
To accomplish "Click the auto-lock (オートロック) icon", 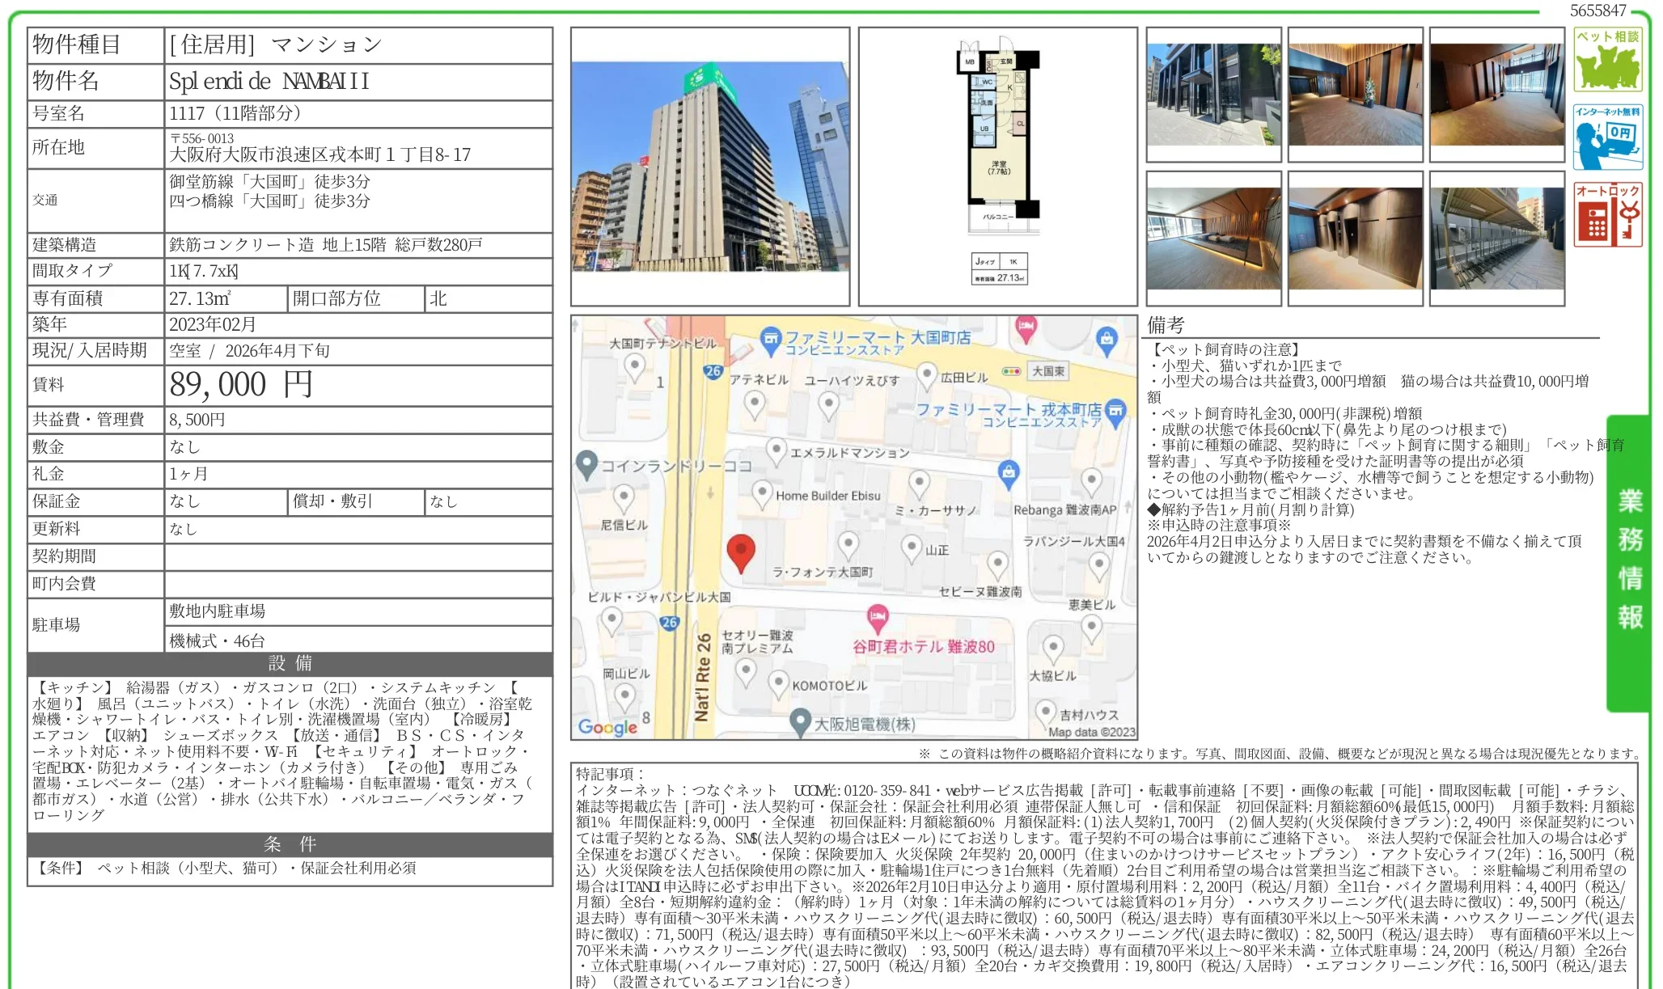I will click(1607, 214).
